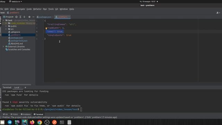Collapse the test root folder

pos(3,20)
